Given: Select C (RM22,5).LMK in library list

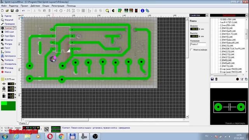Looking at the screenshot, I should pos(227,52).
